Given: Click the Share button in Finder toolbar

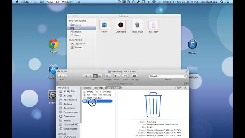Looking at the screenshot, I should pos(125,76).
